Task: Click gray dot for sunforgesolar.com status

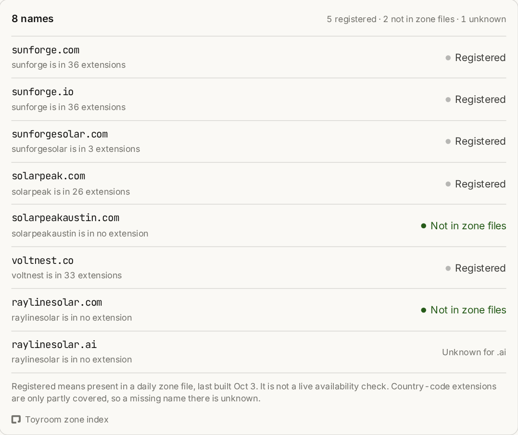Action: click(448, 142)
